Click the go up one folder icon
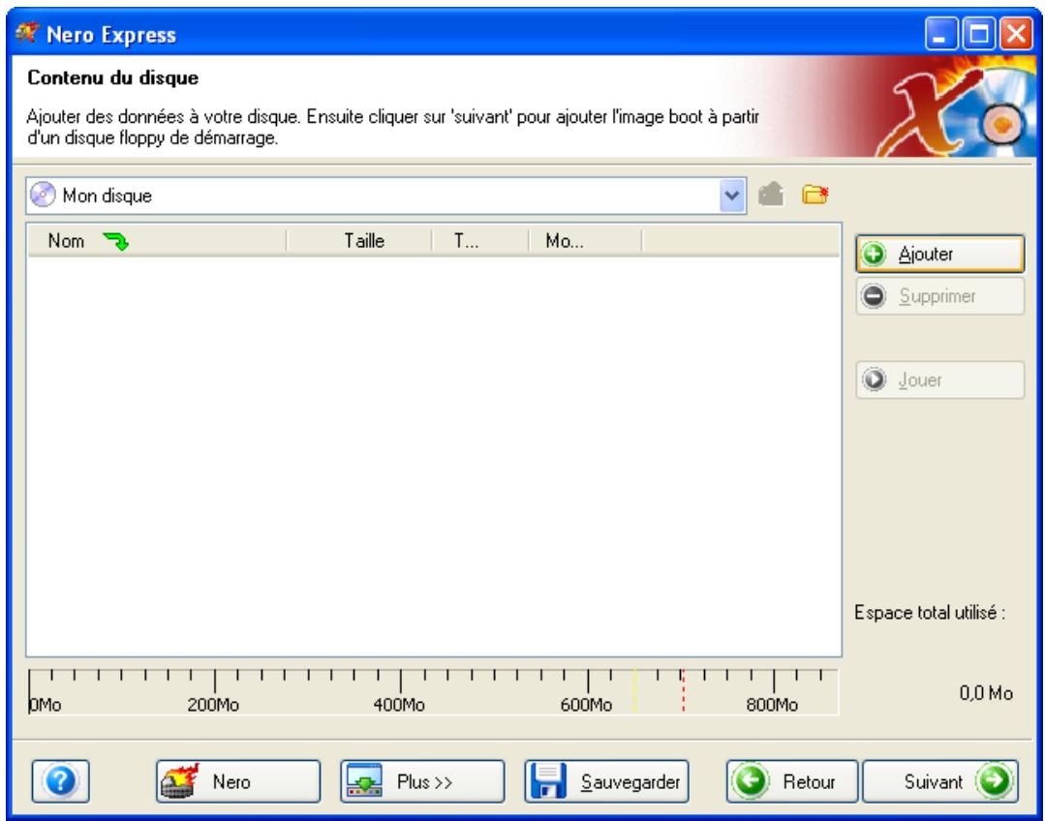The height and width of the screenshot is (821, 1045). click(x=771, y=196)
